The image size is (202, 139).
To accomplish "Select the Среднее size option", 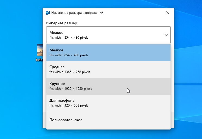I will (x=108, y=69).
